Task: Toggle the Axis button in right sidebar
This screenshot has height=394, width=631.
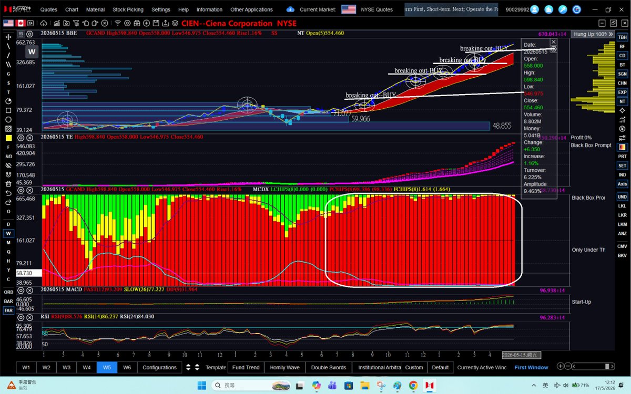Action: 622,184
